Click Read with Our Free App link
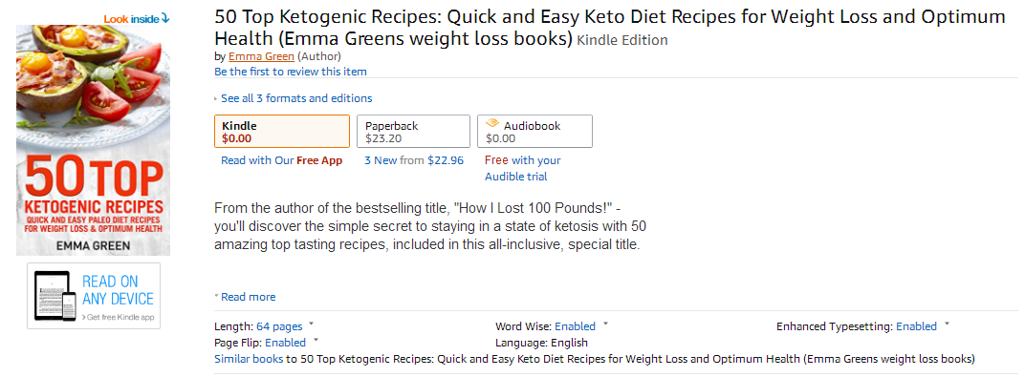This screenshot has width=1025, height=377. [x=282, y=160]
